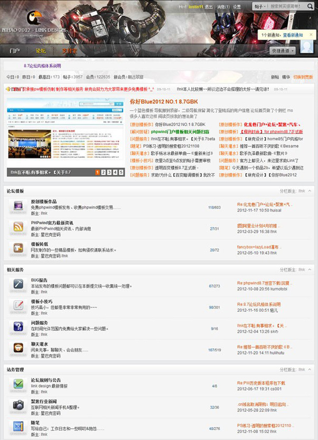Collapse the 站务管理 section
Image resolution: width=318 pixels, height=440 pixels.
310,369
